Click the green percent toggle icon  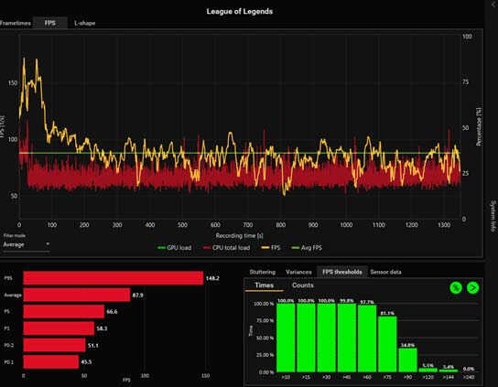[x=456, y=287]
